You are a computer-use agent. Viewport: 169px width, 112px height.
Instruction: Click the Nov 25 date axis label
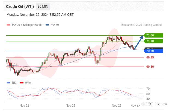coord(117,105)
